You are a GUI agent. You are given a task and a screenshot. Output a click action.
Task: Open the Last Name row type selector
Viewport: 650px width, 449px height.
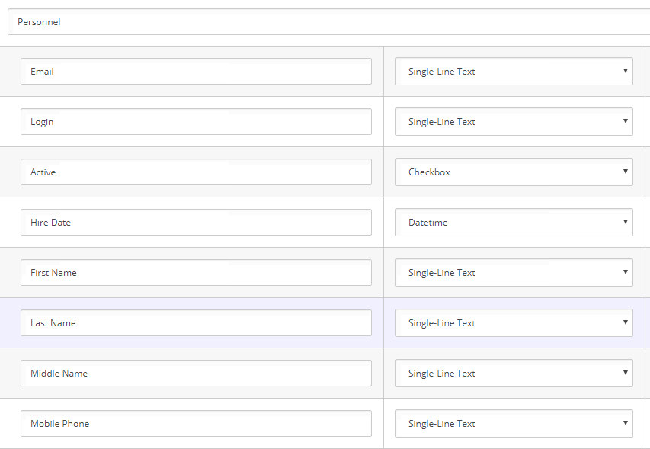[514, 323]
